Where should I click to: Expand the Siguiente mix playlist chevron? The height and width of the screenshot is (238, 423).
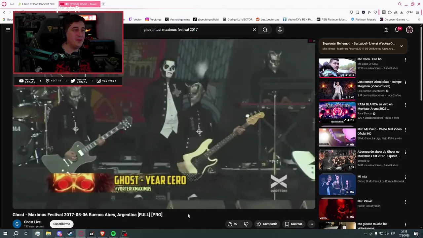(x=401, y=46)
